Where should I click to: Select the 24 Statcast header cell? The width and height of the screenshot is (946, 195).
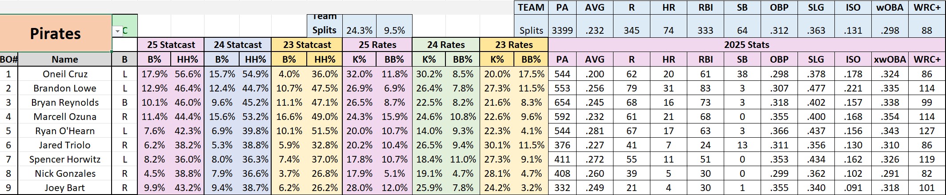click(x=237, y=45)
